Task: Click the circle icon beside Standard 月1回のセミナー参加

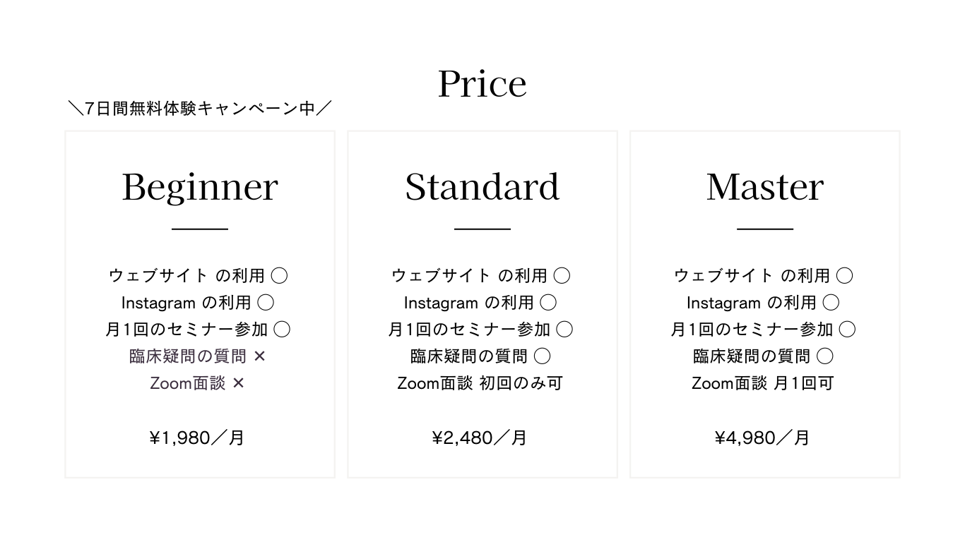Action: (564, 330)
